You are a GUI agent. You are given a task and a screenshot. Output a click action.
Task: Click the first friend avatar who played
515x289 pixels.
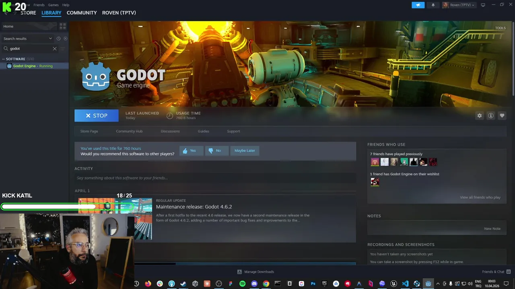coord(375,162)
